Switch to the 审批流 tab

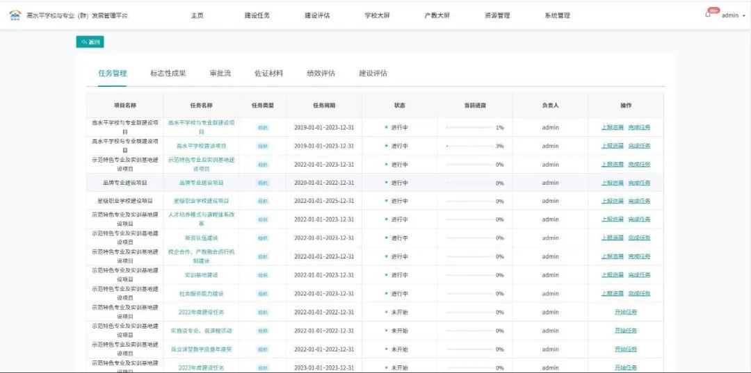pos(220,73)
